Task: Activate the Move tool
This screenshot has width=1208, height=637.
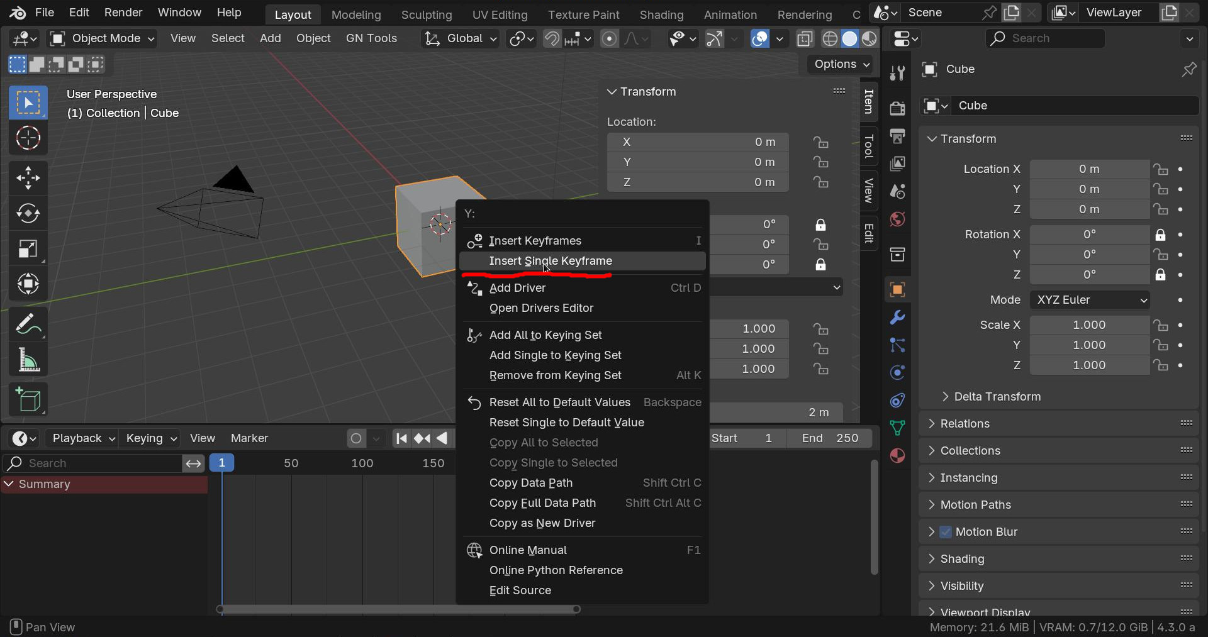Action: click(28, 178)
